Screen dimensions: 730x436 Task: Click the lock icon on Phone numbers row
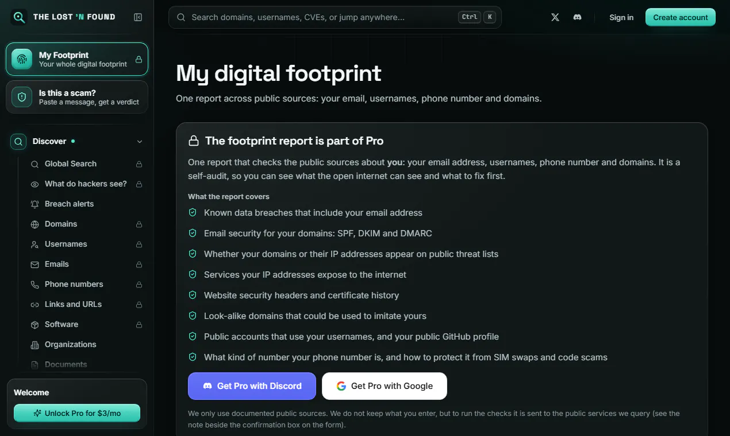pyautogui.click(x=139, y=285)
